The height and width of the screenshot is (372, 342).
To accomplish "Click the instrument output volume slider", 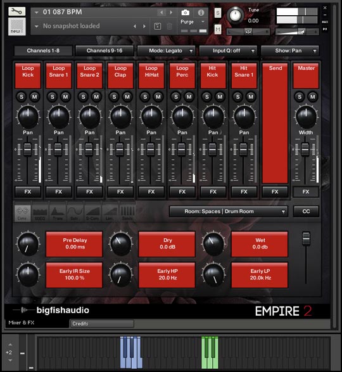I will tap(297, 32).
